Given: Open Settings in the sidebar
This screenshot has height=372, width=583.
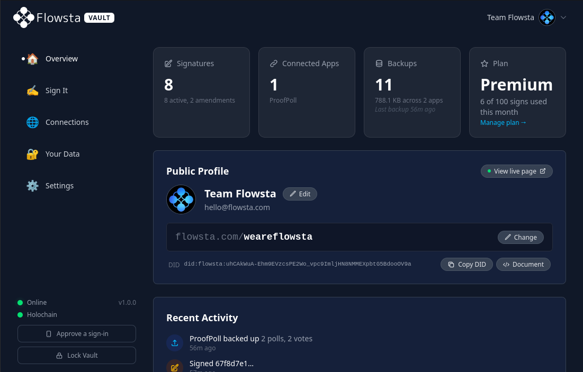Looking at the screenshot, I should (59, 185).
